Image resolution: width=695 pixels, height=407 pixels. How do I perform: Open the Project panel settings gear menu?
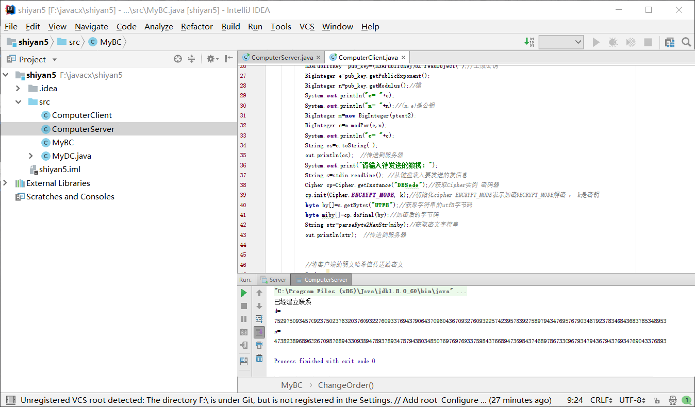[212, 59]
